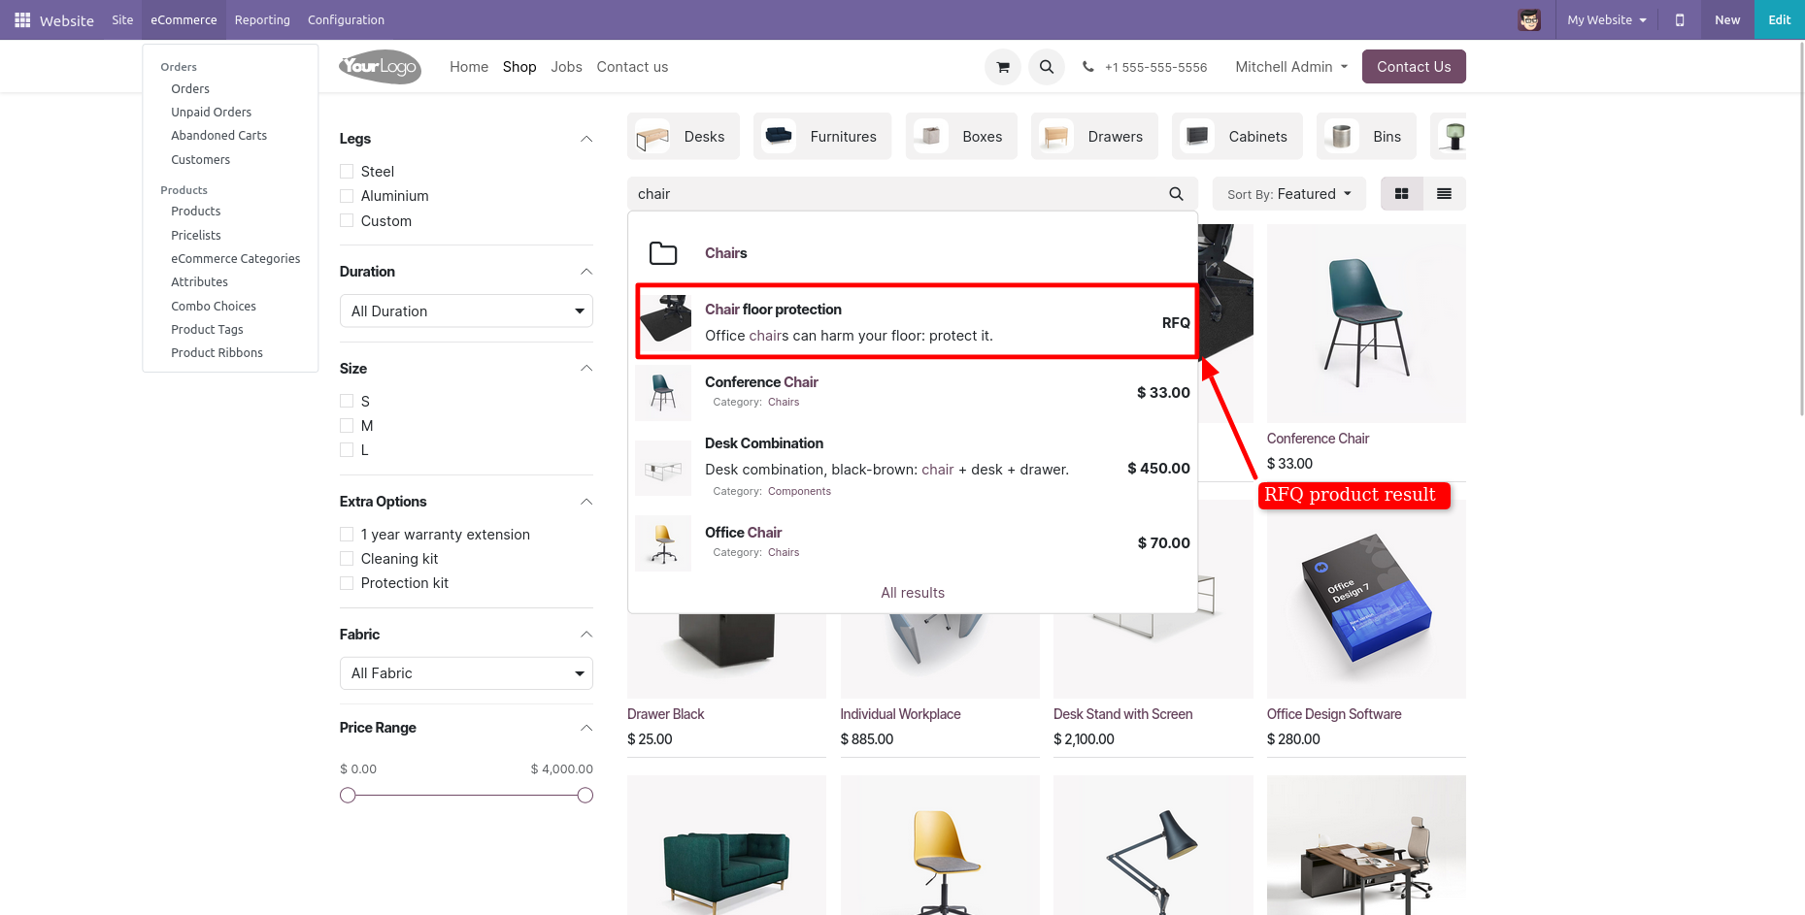Open the All Duration dropdown

coord(466,311)
